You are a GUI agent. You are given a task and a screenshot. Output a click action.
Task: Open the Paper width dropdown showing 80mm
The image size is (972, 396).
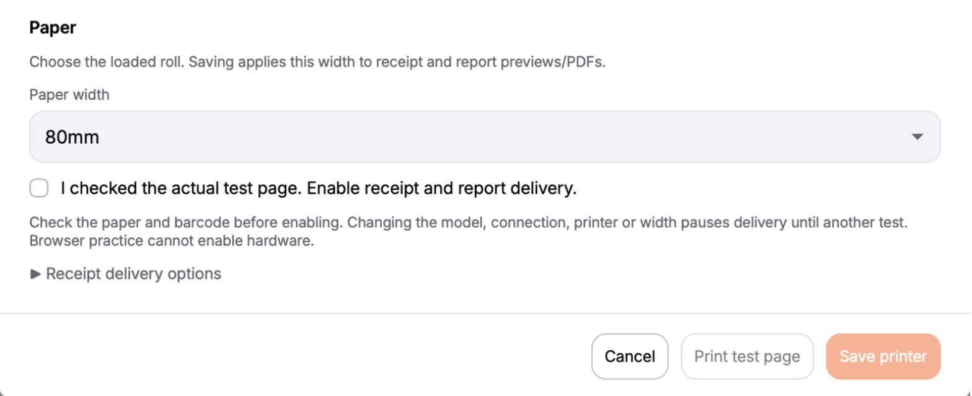[485, 137]
